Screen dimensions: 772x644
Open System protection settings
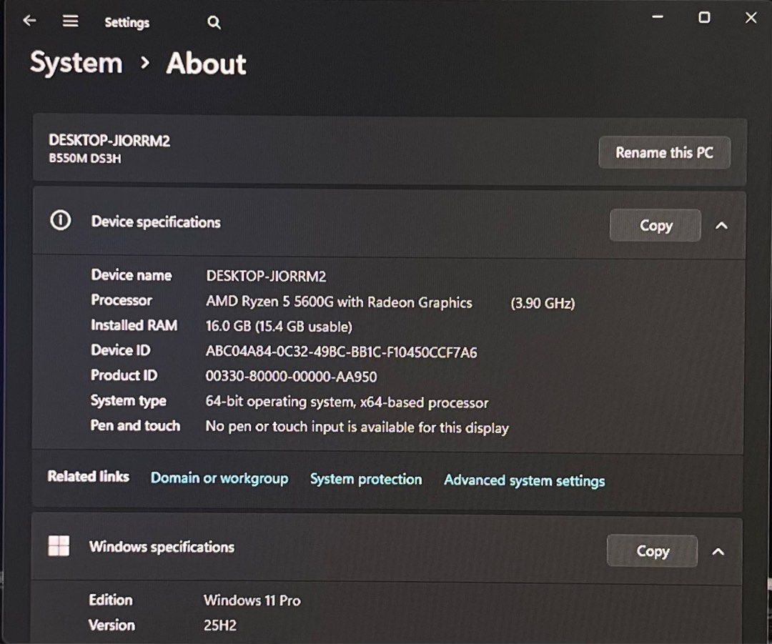366,480
